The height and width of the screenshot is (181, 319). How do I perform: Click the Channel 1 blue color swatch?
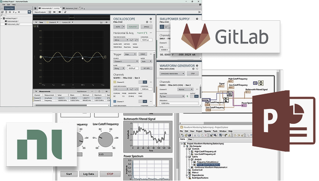115,101
